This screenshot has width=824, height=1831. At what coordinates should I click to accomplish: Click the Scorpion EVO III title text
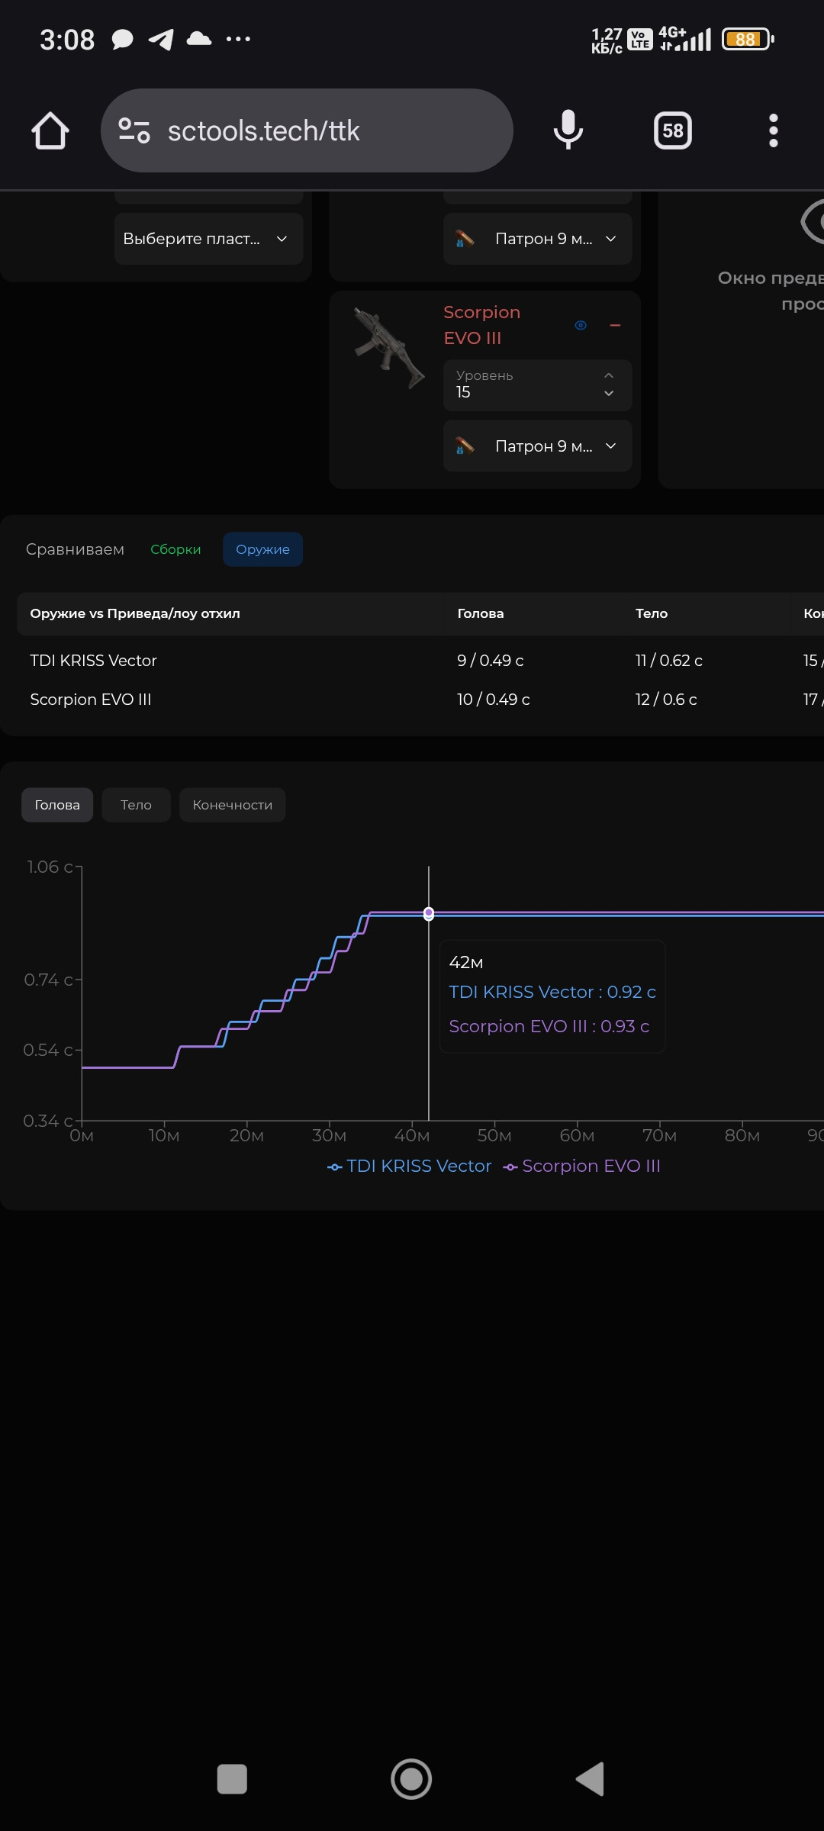pos(482,325)
